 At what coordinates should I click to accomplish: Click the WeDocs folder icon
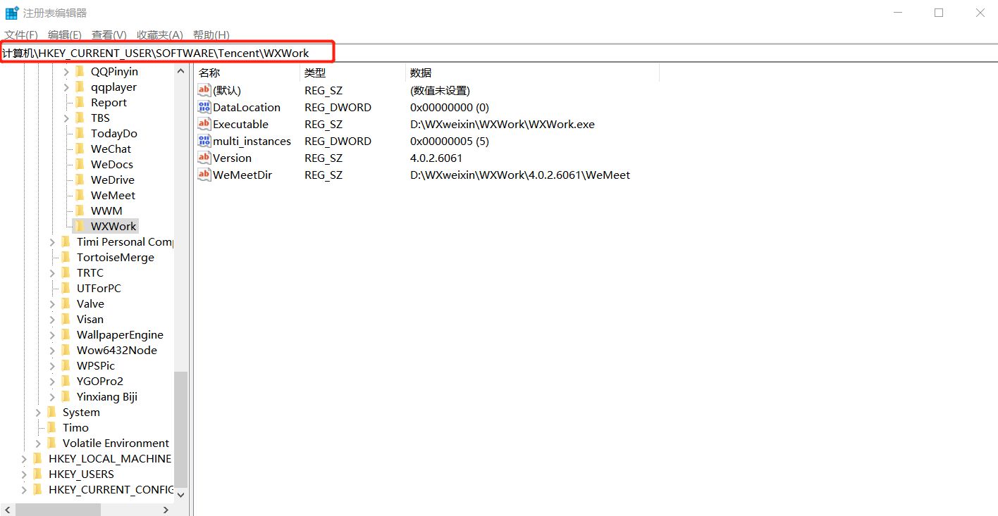coord(80,164)
